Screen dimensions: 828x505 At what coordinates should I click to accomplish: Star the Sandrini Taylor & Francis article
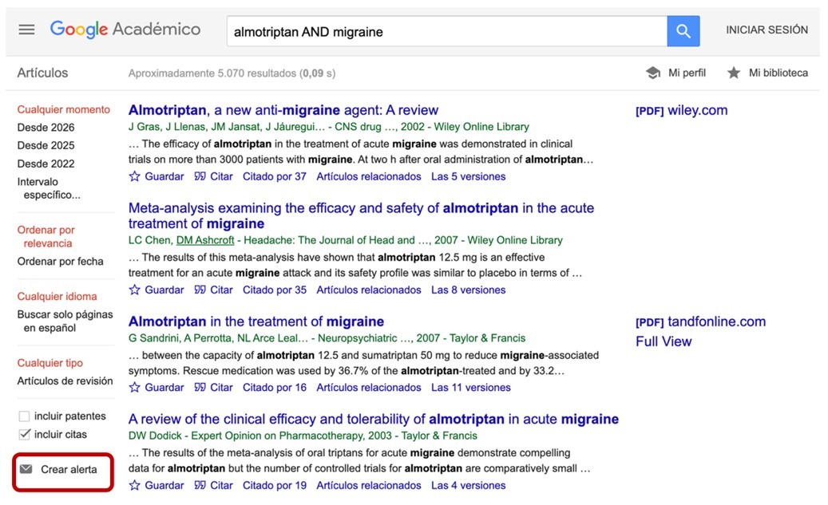pyautogui.click(x=134, y=387)
